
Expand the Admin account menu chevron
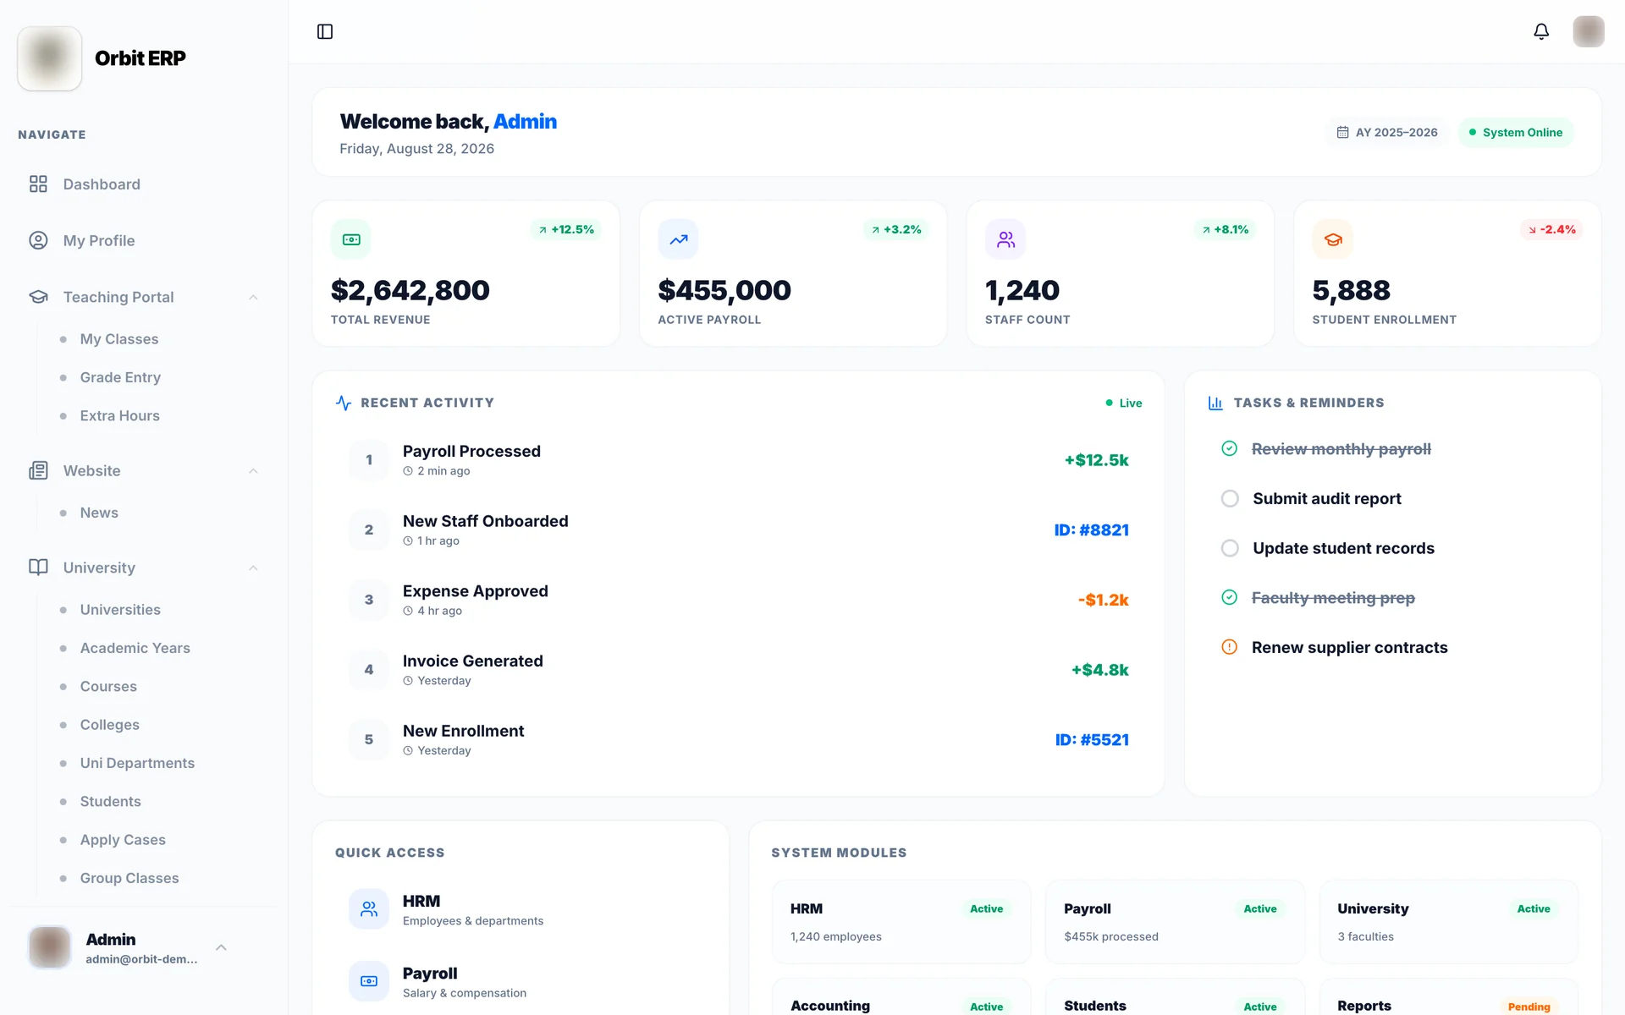tap(221, 947)
